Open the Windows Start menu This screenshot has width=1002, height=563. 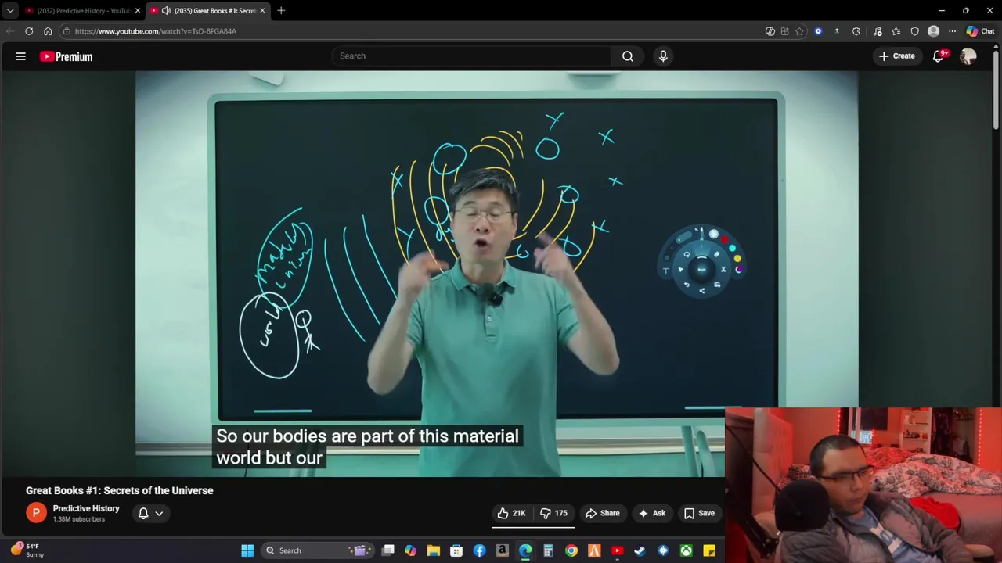tap(247, 550)
